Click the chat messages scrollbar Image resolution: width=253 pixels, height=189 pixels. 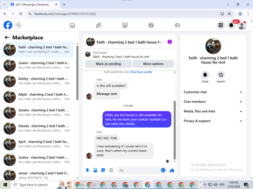(175, 130)
